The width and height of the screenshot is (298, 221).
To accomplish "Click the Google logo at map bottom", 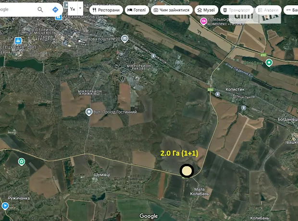I will point(149,216).
